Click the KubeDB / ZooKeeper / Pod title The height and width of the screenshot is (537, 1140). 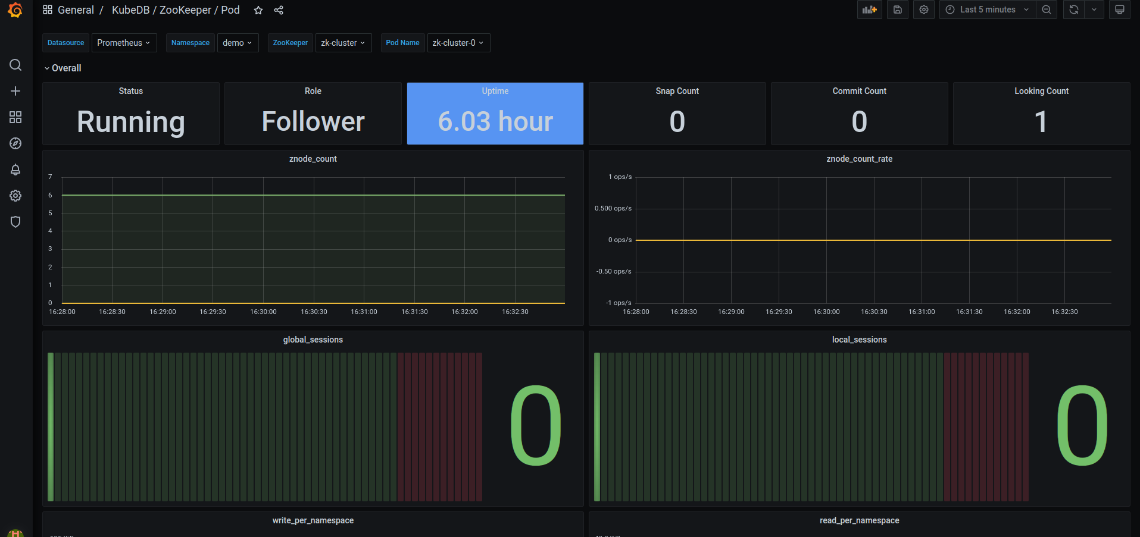(176, 10)
